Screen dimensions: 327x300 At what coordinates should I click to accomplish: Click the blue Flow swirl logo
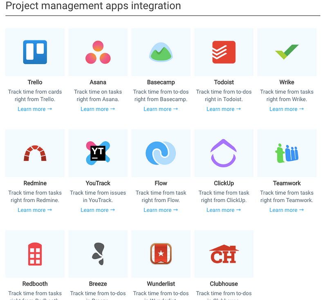pos(161,153)
